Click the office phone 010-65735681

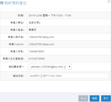[37, 59]
